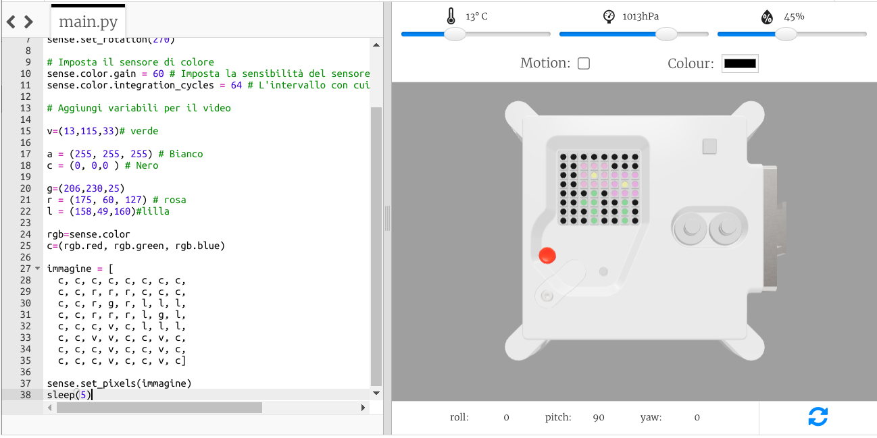The height and width of the screenshot is (438, 877).
Task: Click the rgb=sense.color line
Action: (x=89, y=234)
